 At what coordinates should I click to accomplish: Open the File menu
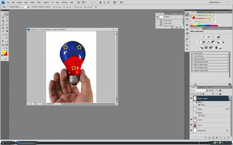(x=8, y=2)
